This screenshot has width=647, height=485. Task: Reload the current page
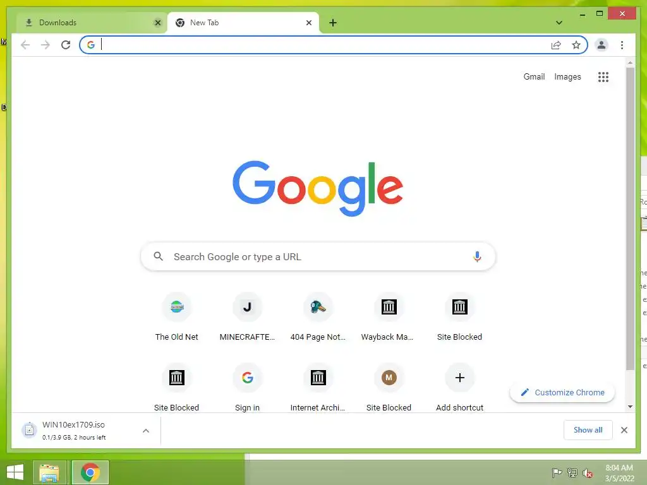66,45
